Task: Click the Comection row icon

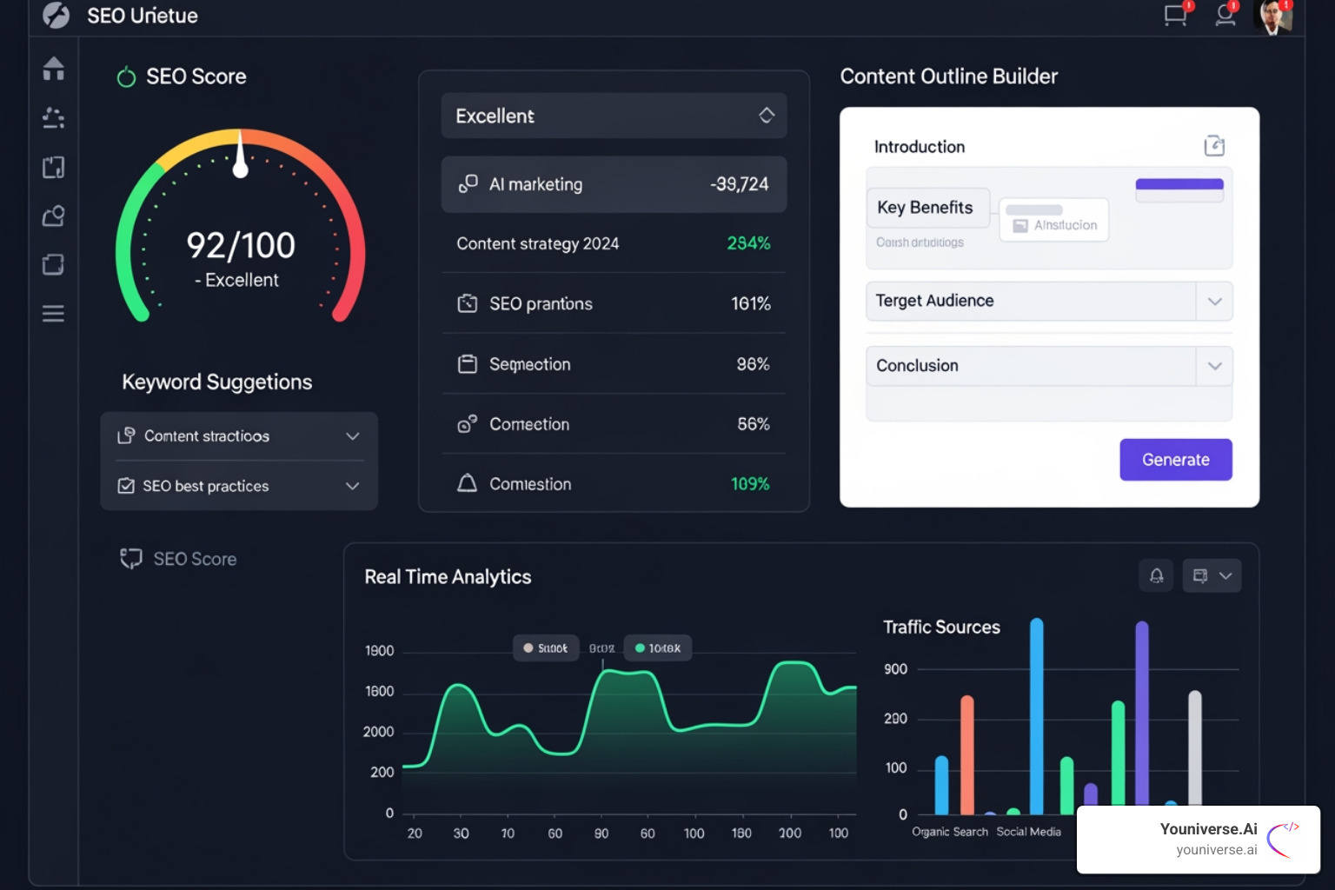Action: [468, 424]
